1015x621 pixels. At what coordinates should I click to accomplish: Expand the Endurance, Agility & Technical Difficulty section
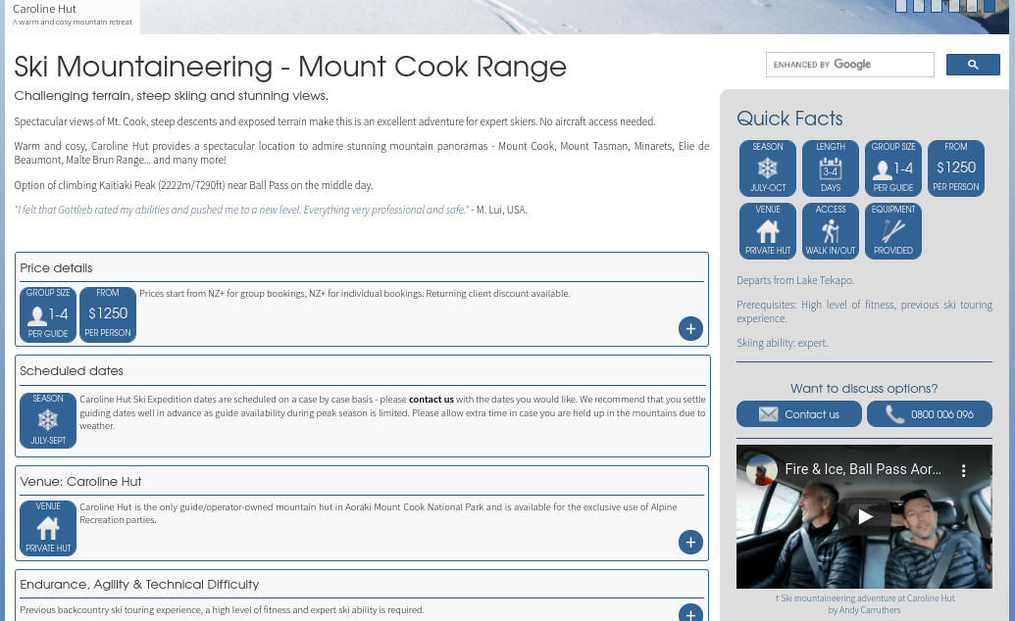tap(690, 613)
